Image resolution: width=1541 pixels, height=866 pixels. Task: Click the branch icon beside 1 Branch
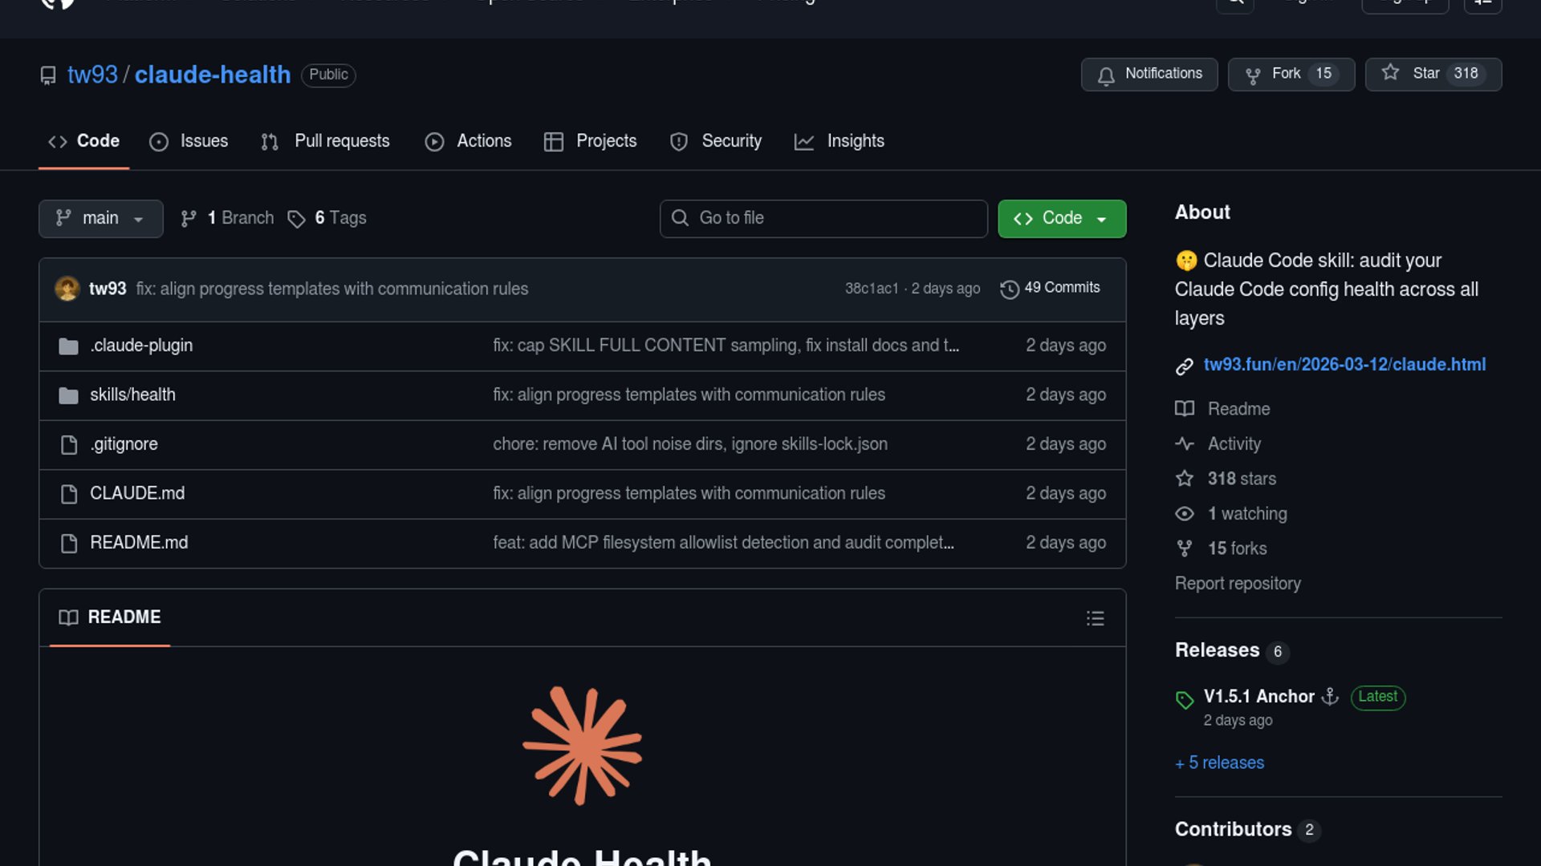189,219
